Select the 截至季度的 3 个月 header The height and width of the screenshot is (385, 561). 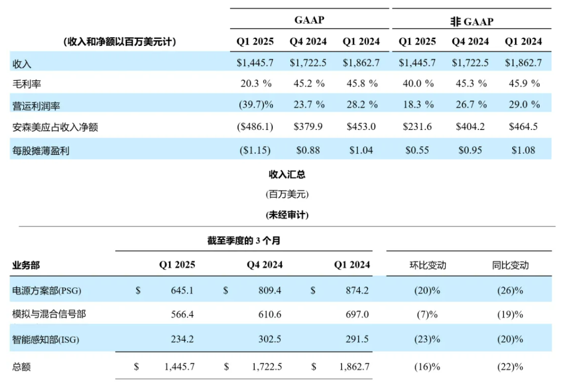tap(244, 240)
